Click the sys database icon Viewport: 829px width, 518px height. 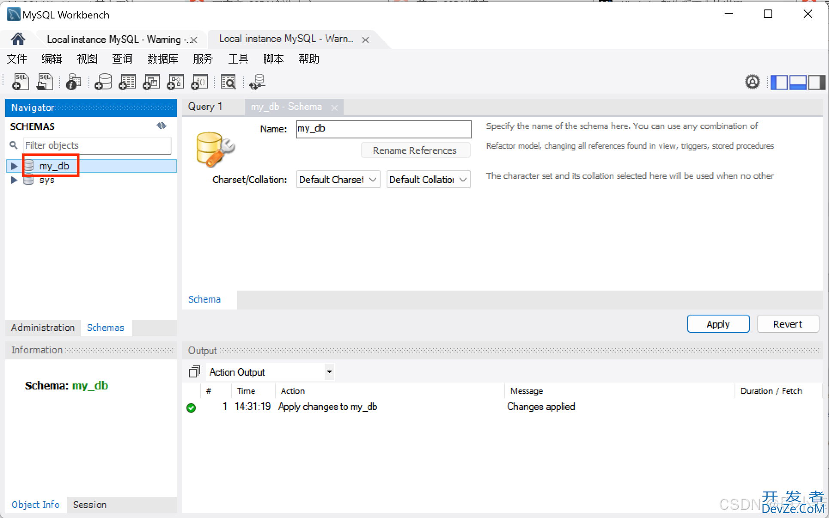click(29, 180)
